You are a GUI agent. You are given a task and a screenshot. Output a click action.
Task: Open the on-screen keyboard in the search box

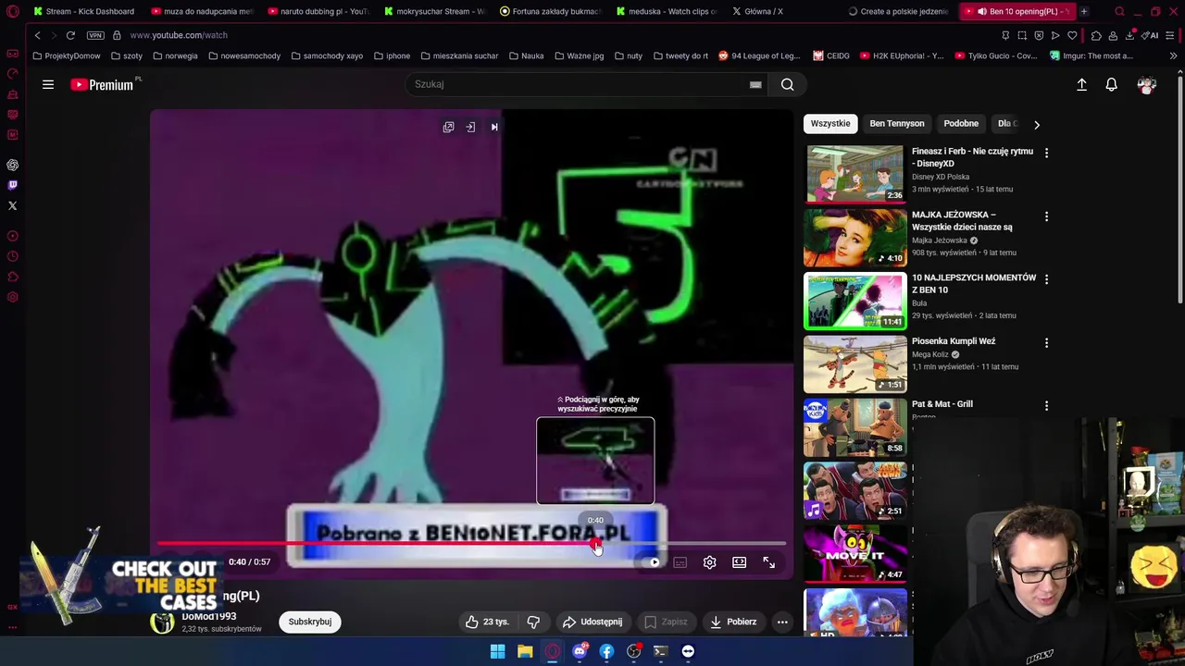(755, 84)
